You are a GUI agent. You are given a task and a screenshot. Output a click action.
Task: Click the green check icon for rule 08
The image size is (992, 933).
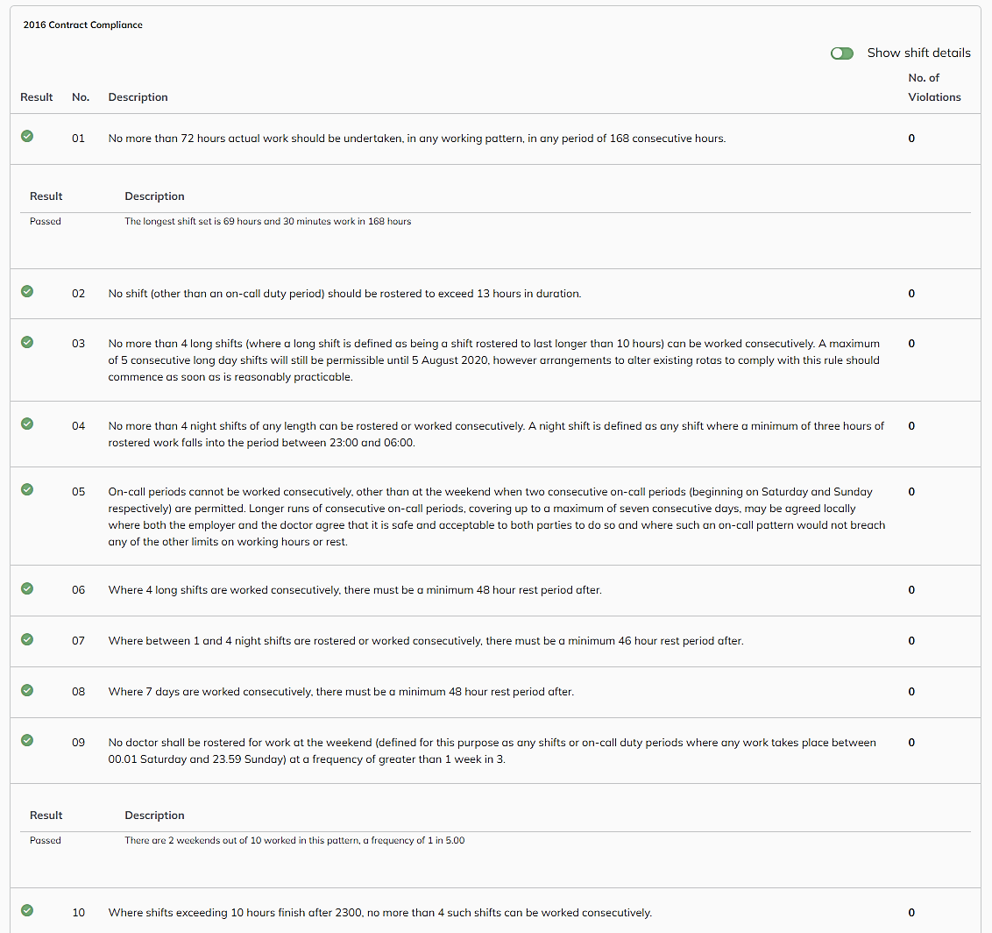tap(27, 690)
